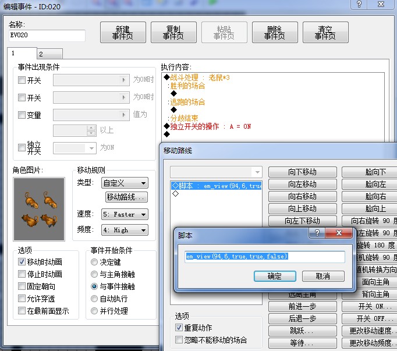Click the 新建事件页 button
The height and width of the screenshot is (351, 397).
click(x=123, y=33)
